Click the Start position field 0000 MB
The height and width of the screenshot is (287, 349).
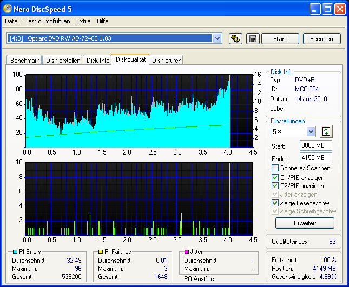(x=316, y=145)
